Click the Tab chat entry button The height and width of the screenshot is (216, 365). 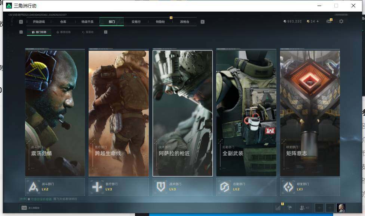31,208
